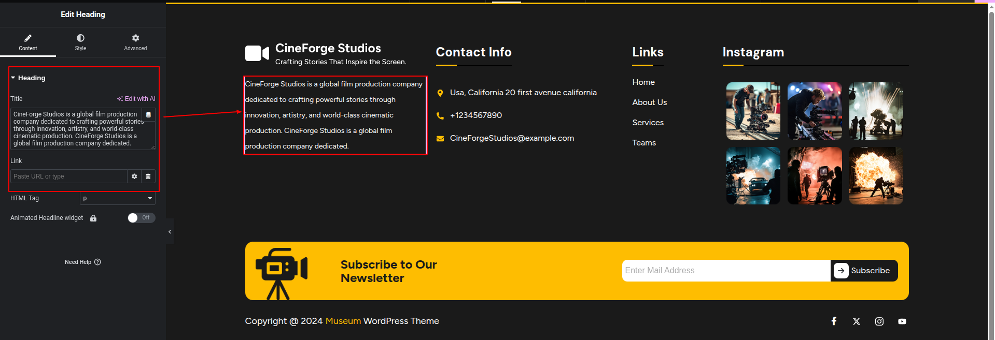Click the About Us footer link
The width and height of the screenshot is (995, 340).
coord(649,102)
